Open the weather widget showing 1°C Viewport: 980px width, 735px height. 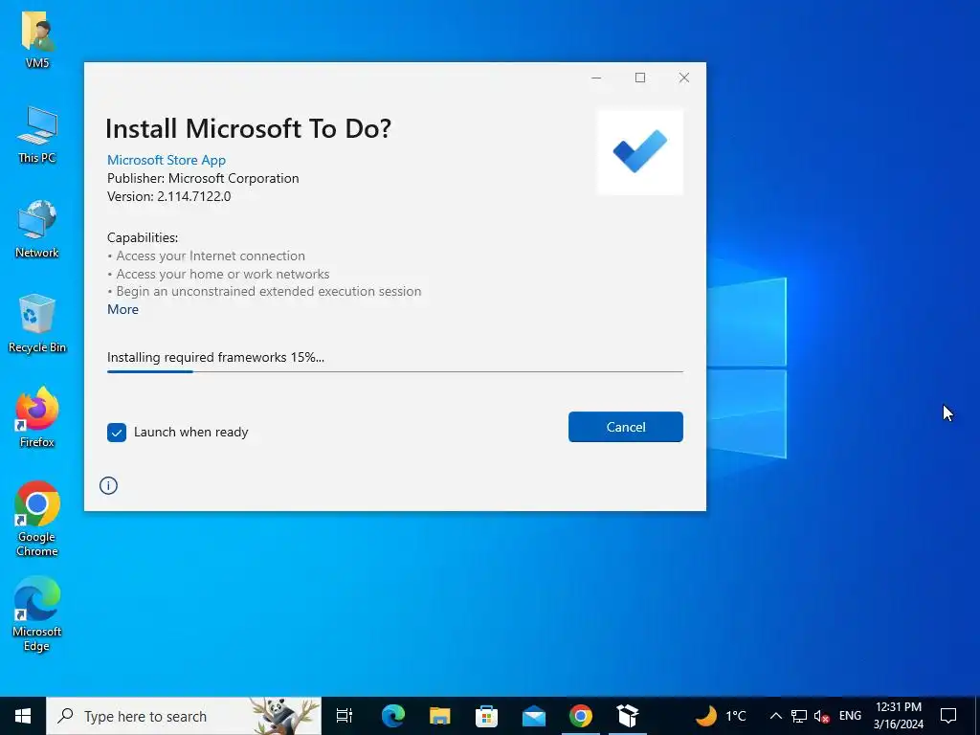(x=721, y=716)
